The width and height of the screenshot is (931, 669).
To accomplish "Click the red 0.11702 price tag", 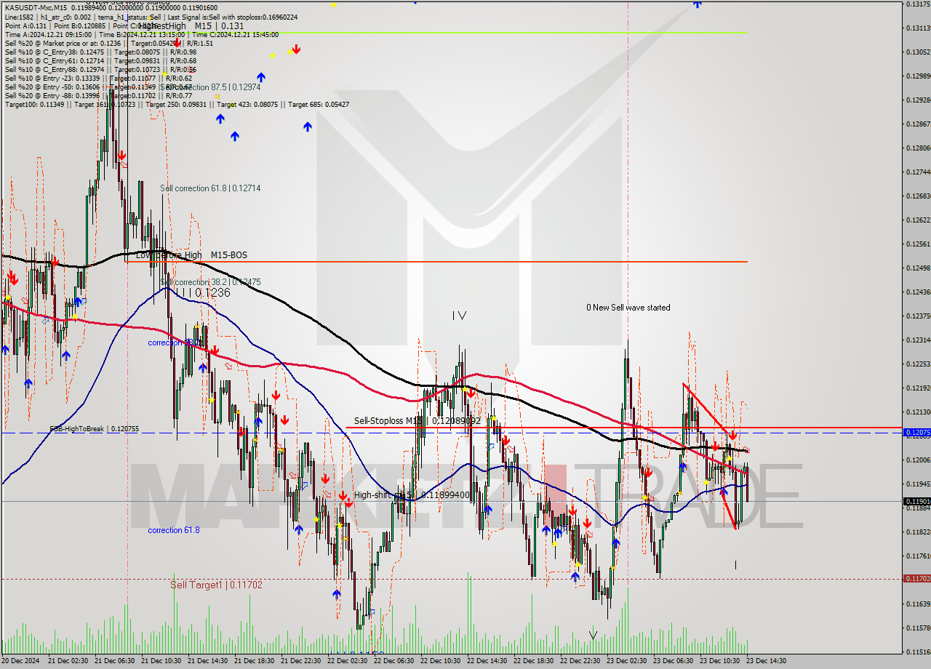I will point(916,578).
